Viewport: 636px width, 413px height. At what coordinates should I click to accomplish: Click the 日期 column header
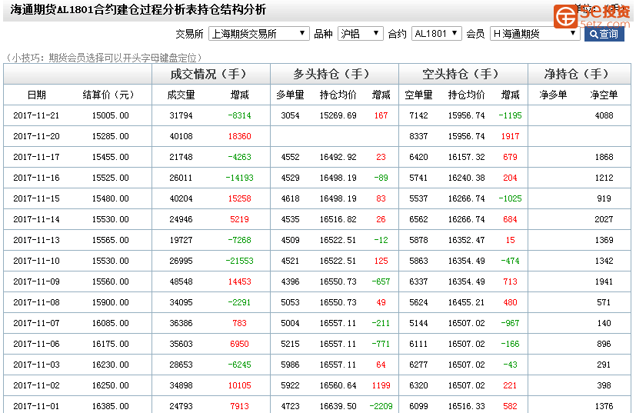click(36, 95)
